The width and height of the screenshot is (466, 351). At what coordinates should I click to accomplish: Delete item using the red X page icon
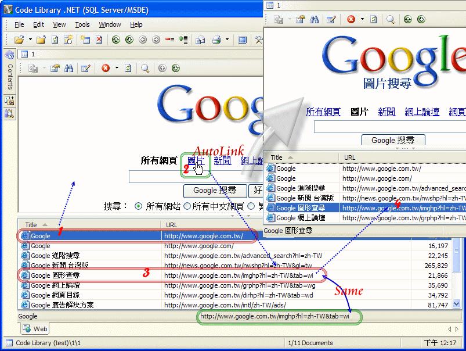point(99,40)
